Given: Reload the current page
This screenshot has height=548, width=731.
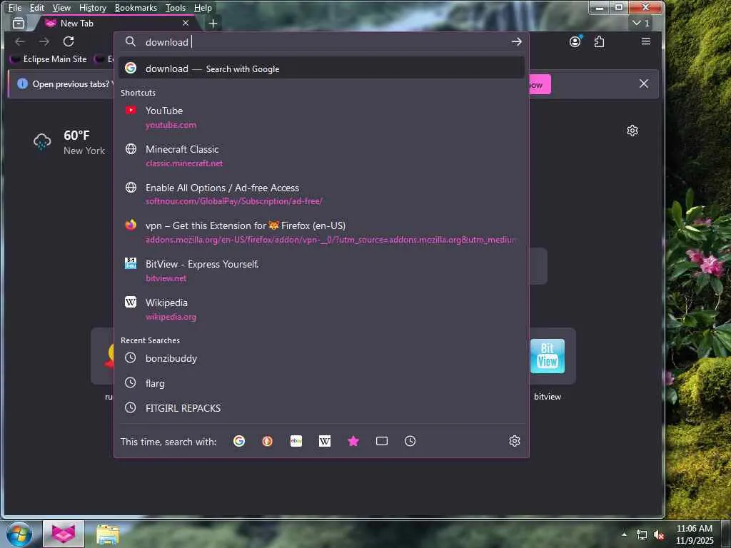Looking at the screenshot, I should click(69, 41).
